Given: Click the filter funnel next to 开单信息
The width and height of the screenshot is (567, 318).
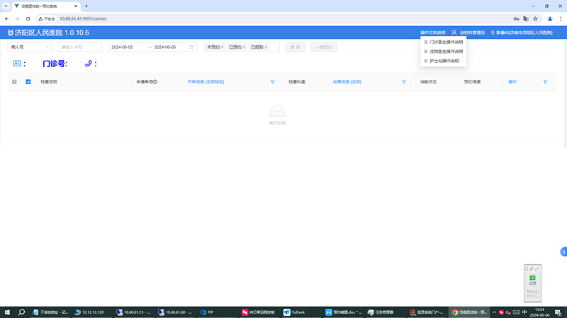Looking at the screenshot, I should tap(272, 82).
